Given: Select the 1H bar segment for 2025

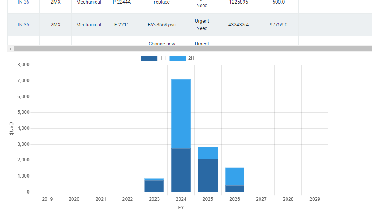Looking at the screenshot, I should [208, 176].
